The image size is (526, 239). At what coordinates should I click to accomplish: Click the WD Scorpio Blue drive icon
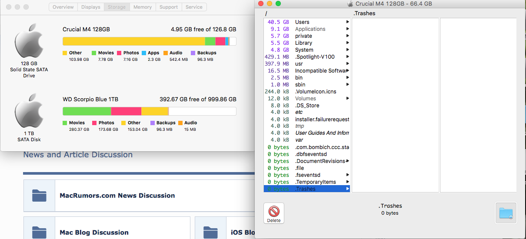pos(29,111)
